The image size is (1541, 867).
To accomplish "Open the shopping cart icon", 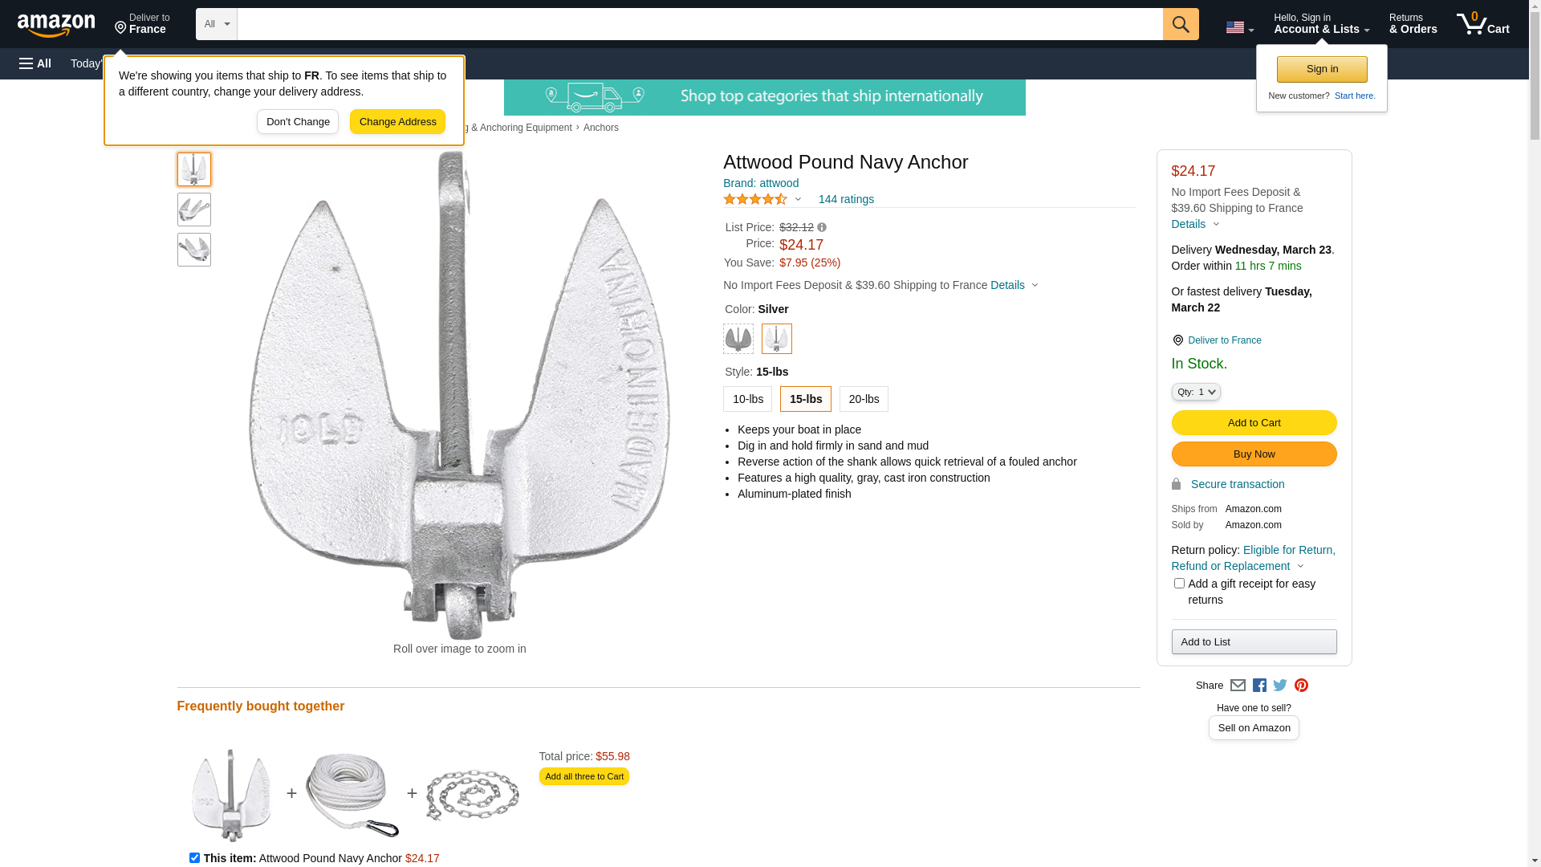I will point(1482,24).
